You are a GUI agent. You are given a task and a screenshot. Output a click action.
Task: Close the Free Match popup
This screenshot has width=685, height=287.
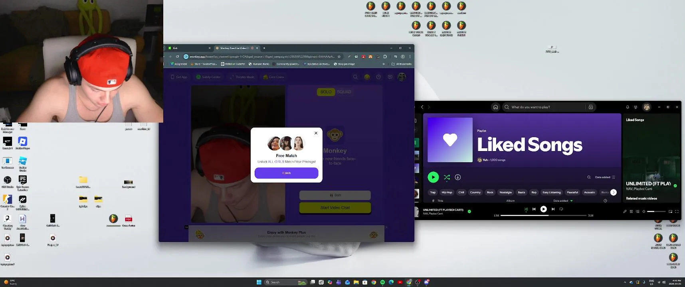(316, 133)
